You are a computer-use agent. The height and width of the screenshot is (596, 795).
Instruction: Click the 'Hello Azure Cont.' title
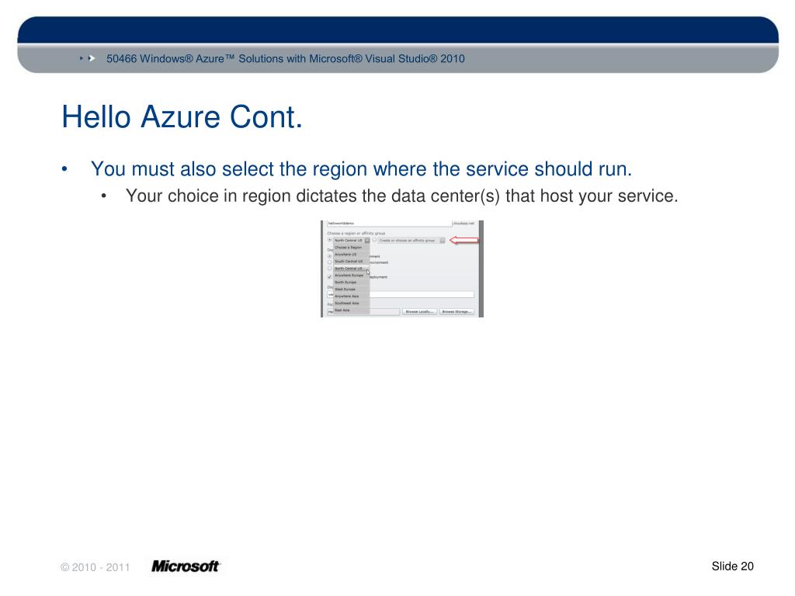click(182, 117)
